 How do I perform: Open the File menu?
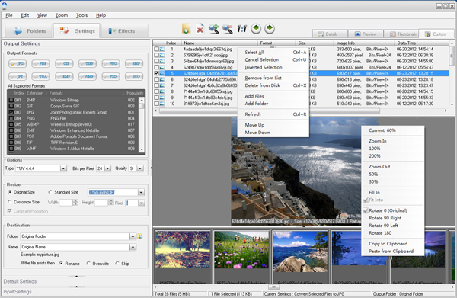pos(9,15)
